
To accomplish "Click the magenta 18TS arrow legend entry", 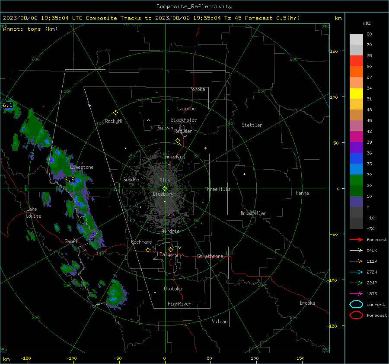I will click(x=356, y=294).
